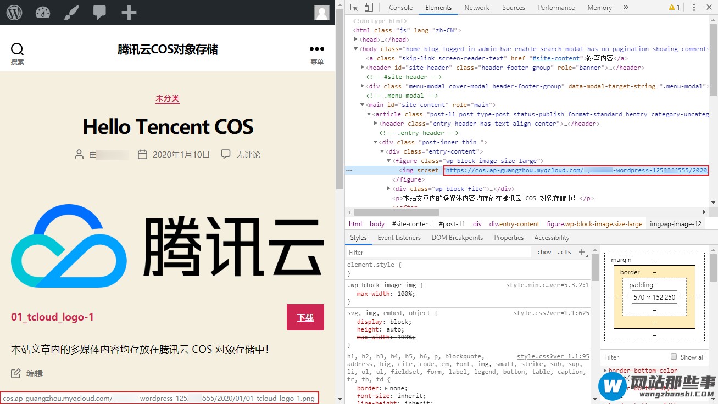Click the 下载 download button

pos(305,317)
